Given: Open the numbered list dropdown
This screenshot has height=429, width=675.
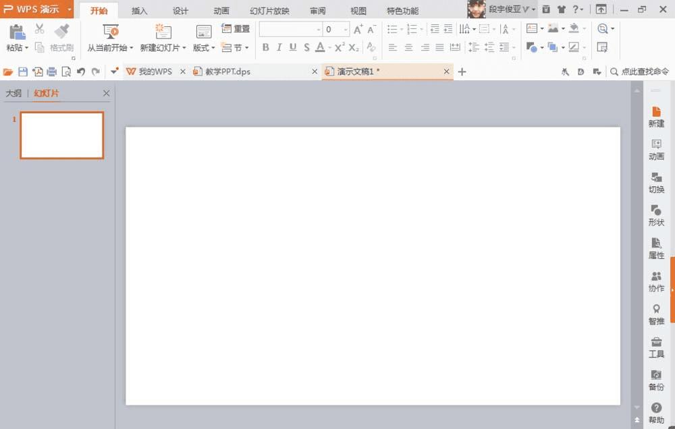Looking at the screenshot, I should (x=421, y=29).
